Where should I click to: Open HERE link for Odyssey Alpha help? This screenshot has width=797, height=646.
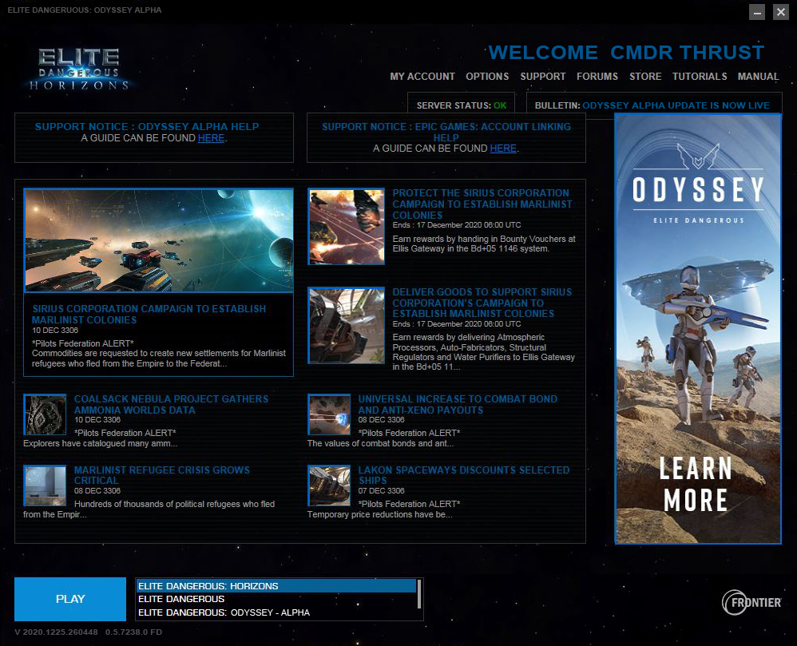click(211, 137)
